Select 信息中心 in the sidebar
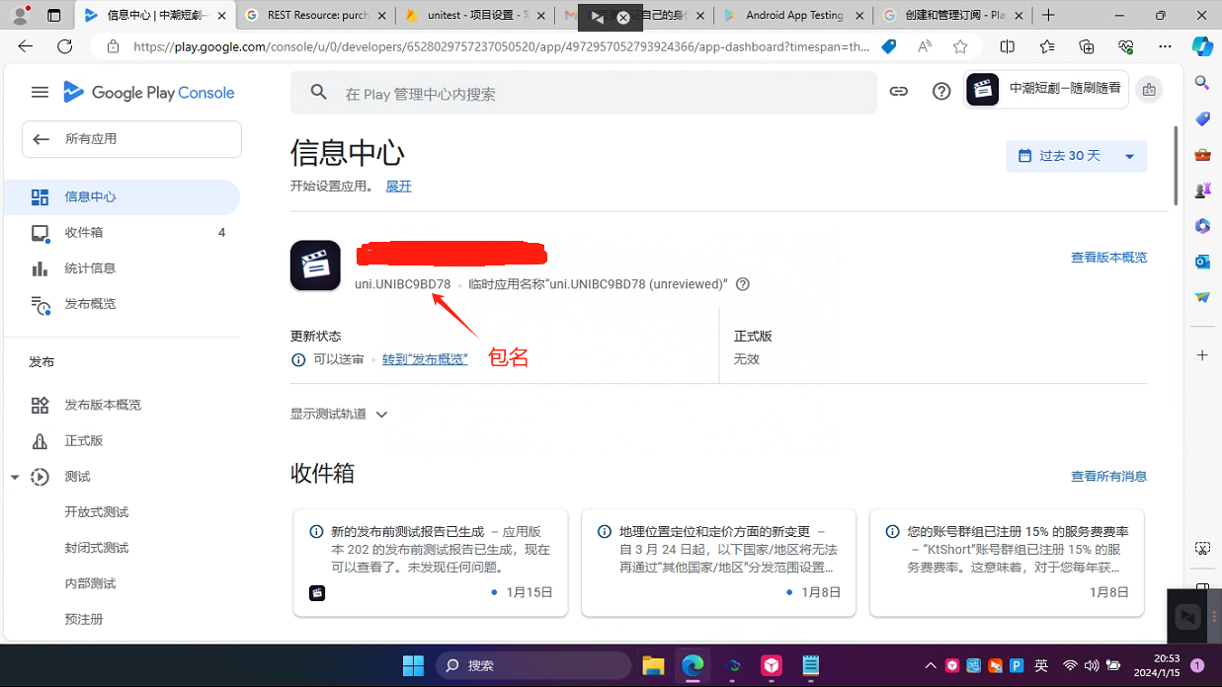 click(122, 196)
